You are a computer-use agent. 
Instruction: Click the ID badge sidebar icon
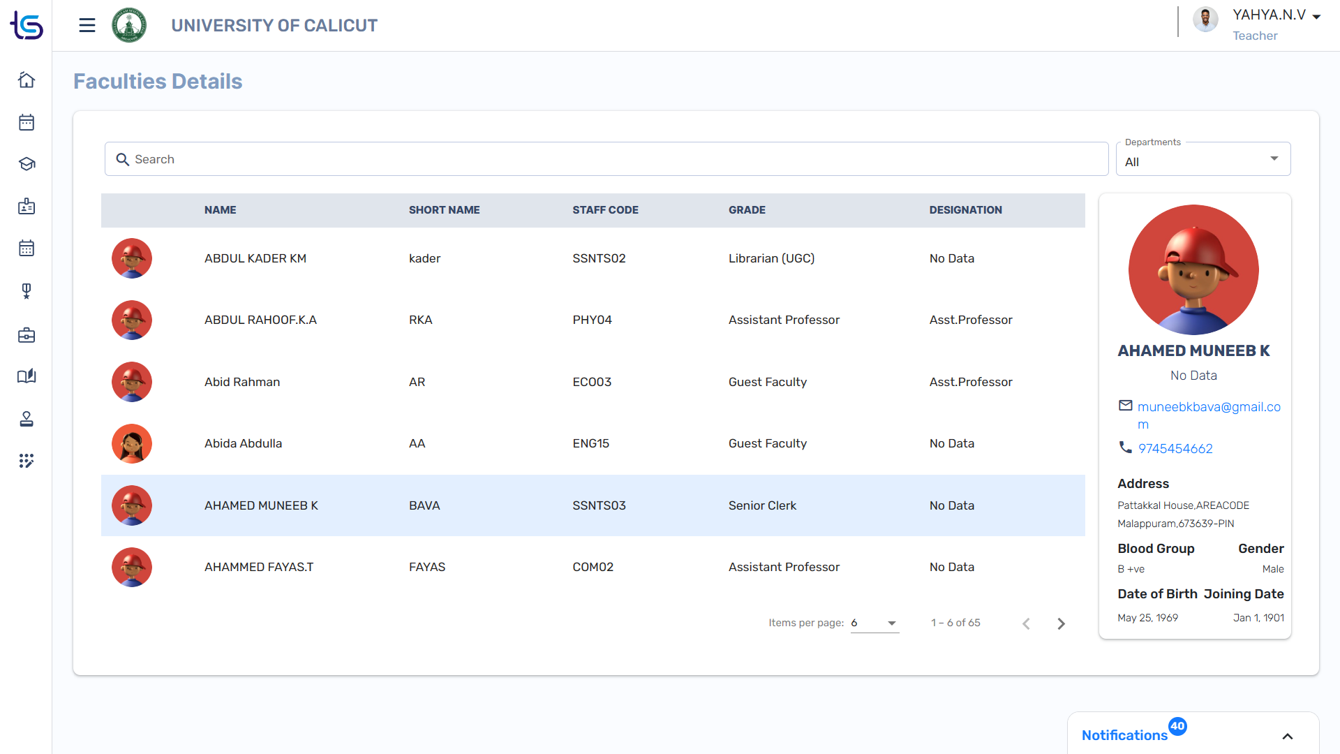[27, 207]
